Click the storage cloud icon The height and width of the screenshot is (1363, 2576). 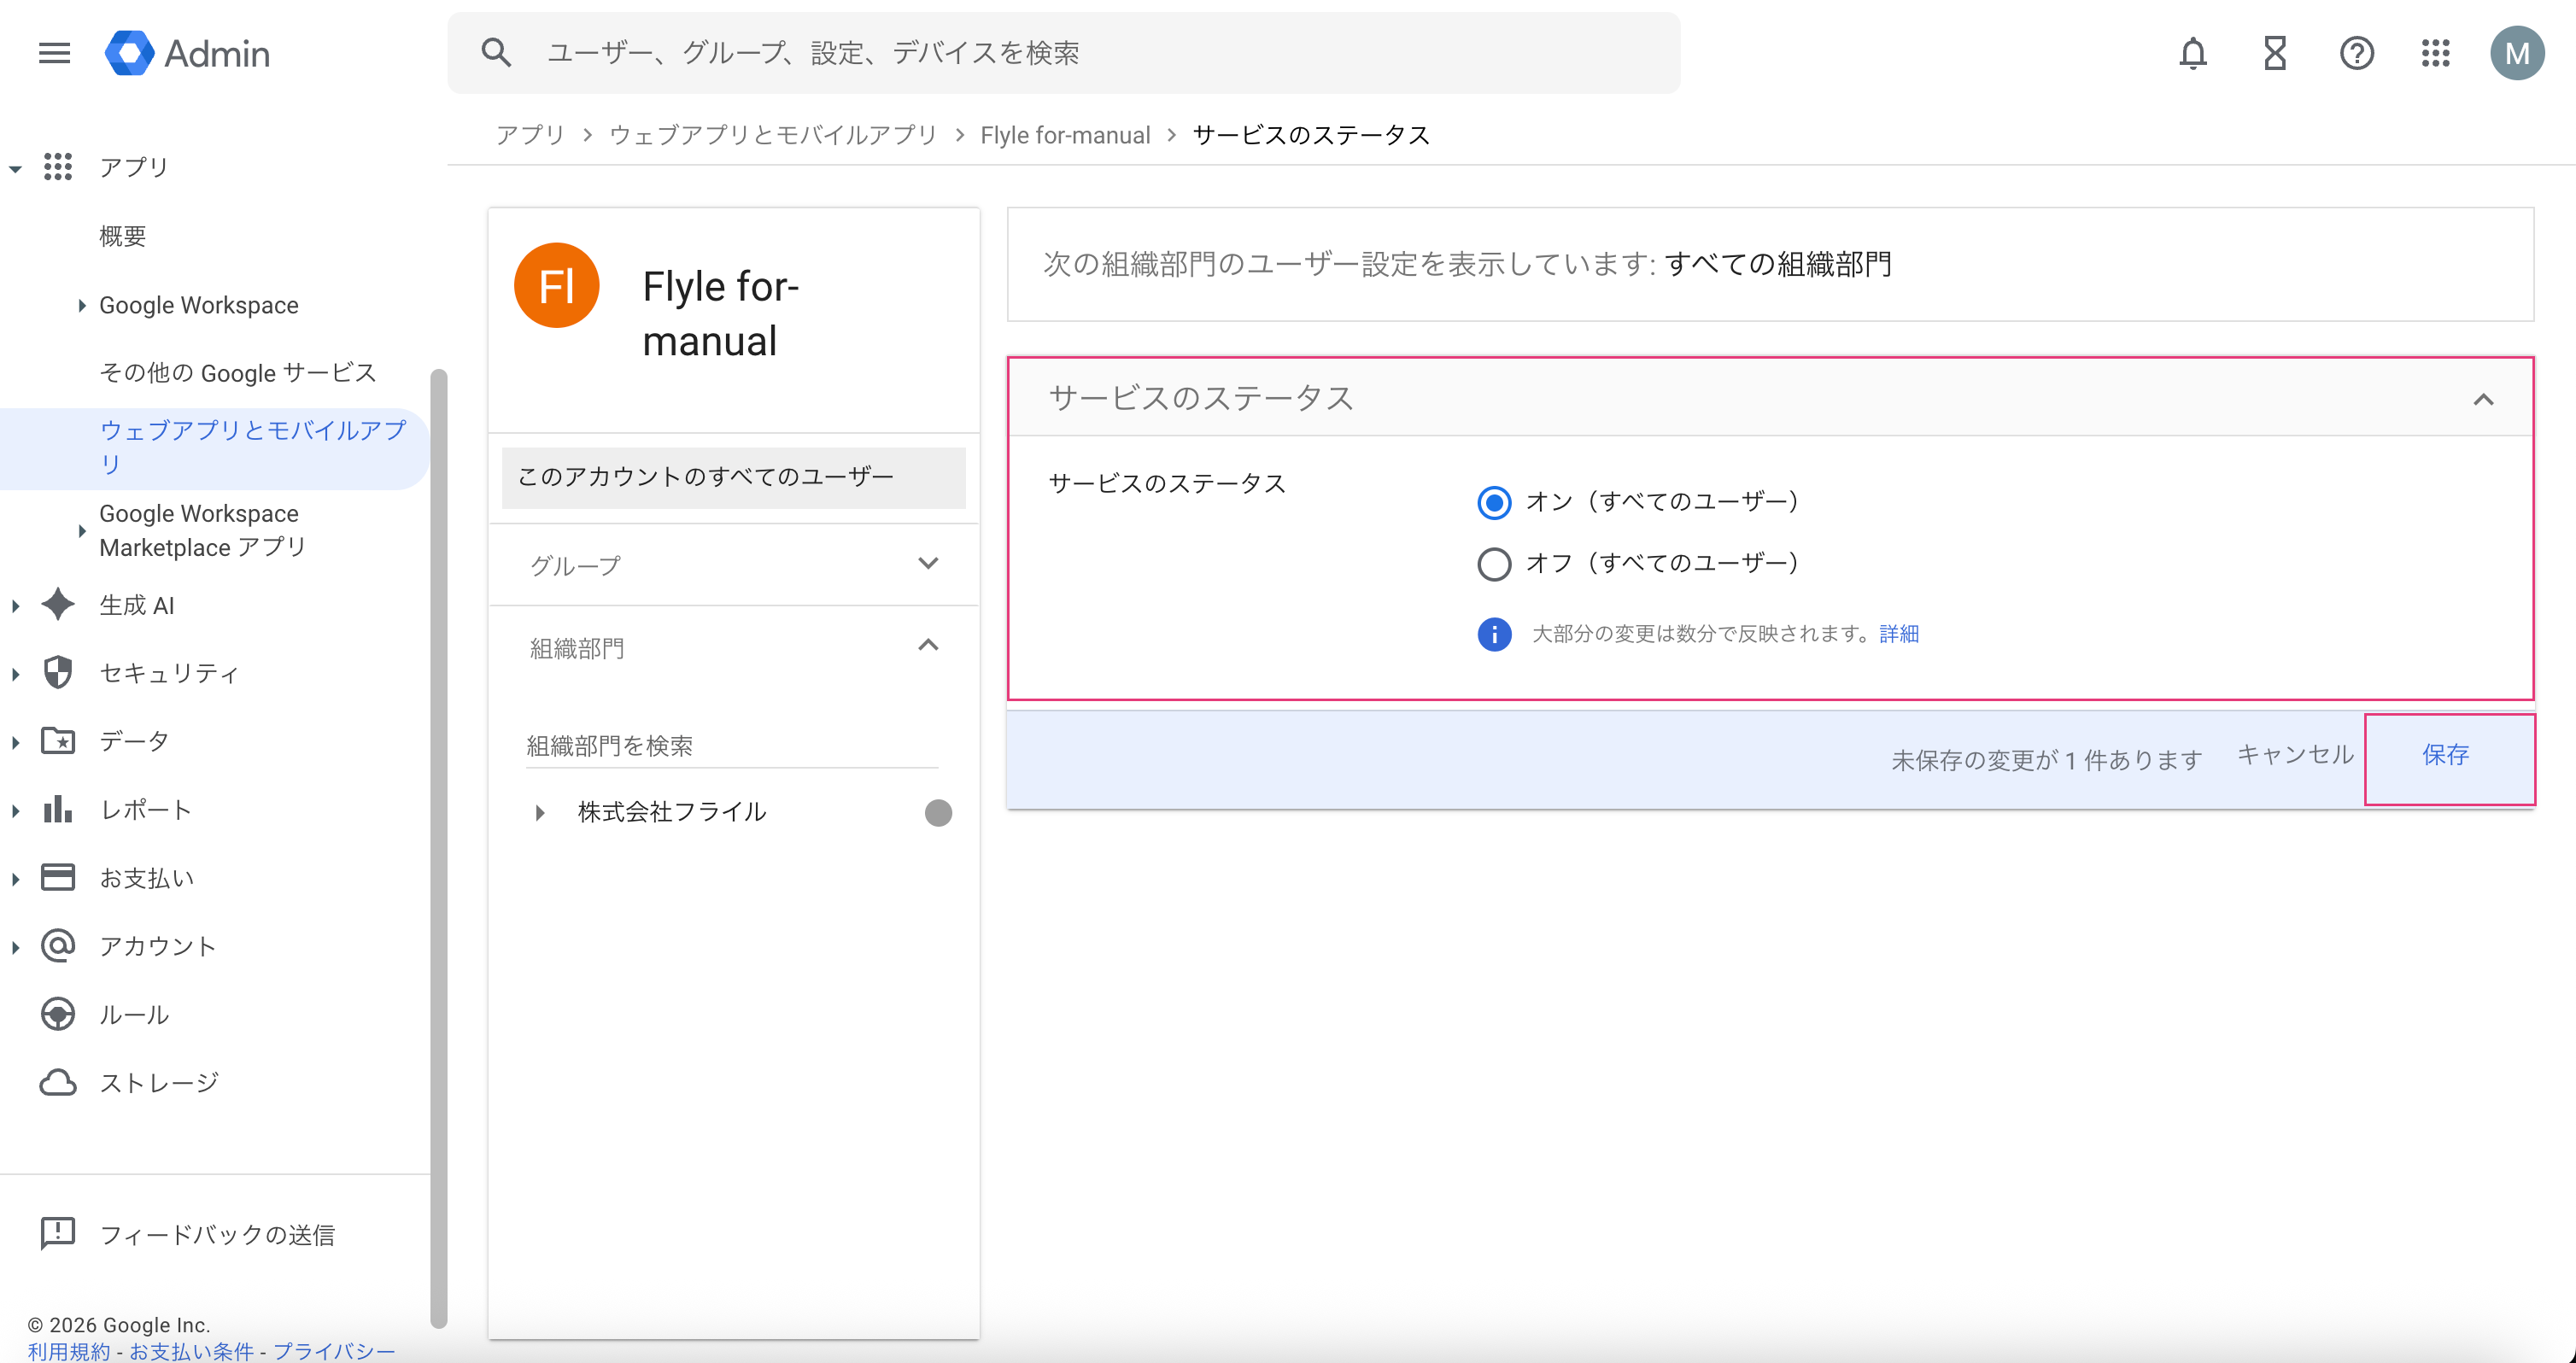point(58,1082)
